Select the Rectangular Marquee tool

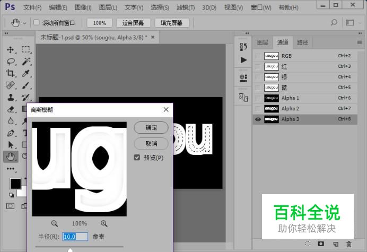tap(26, 49)
